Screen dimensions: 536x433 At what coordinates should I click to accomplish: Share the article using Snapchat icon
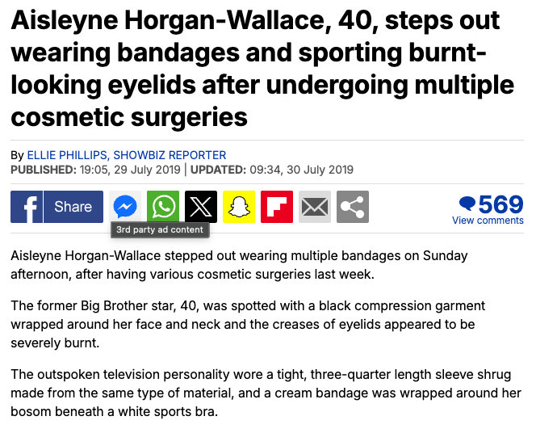click(x=239, y=207)
